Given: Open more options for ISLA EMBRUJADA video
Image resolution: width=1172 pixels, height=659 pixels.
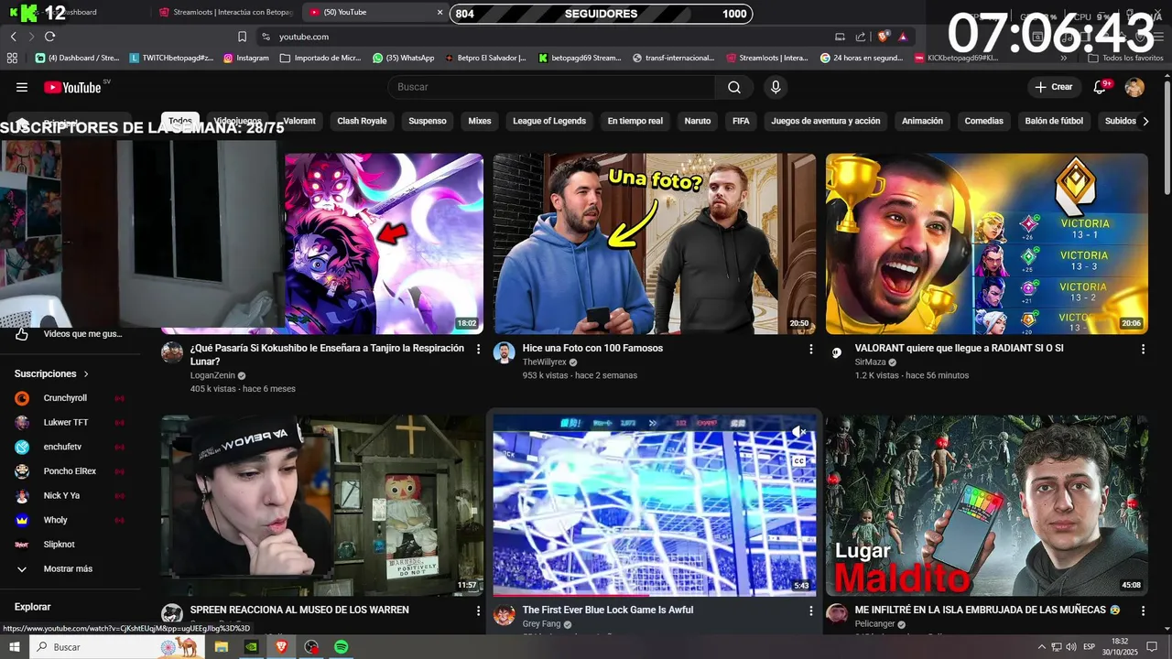Looking at the screenshot, I should [x=1143, y=610].
